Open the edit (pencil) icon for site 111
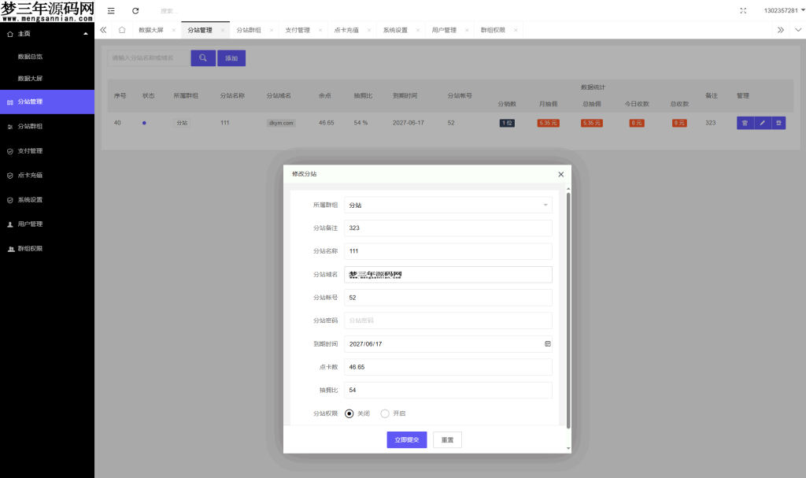This screenshot has width=806, height=478. point(761,123)
